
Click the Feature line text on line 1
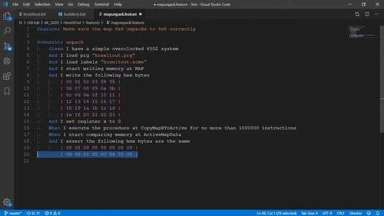(x=116, y=29)
